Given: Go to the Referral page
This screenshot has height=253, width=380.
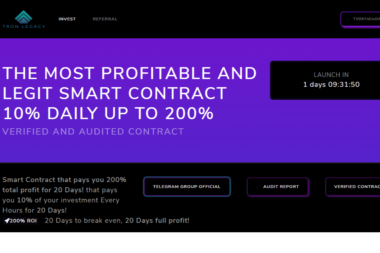Looking at the screenshot, I should pos(105,19).
